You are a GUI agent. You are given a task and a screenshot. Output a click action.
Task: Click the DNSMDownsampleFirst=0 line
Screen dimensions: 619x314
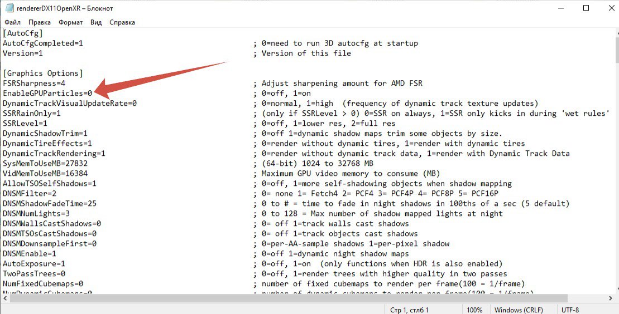49,243
